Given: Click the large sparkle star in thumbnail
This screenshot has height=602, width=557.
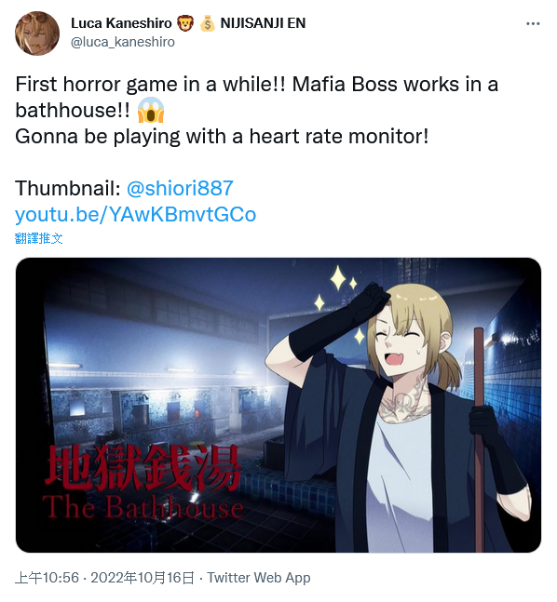Looking at the screenshot, I should pyautogui.click(x=338, y=277).
